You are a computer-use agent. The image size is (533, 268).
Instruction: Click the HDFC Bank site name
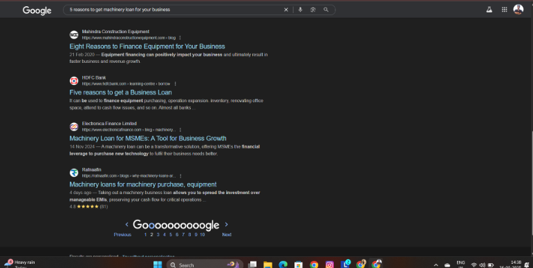click(94, 77)
